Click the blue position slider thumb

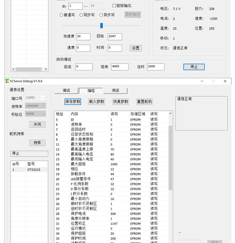(x=102, y=26)
